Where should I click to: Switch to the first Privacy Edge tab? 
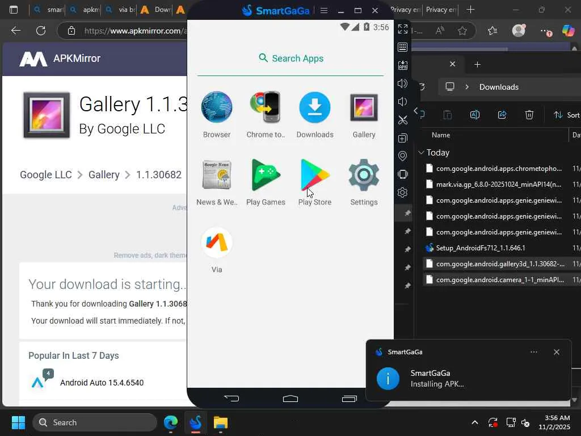coord(405,10)
